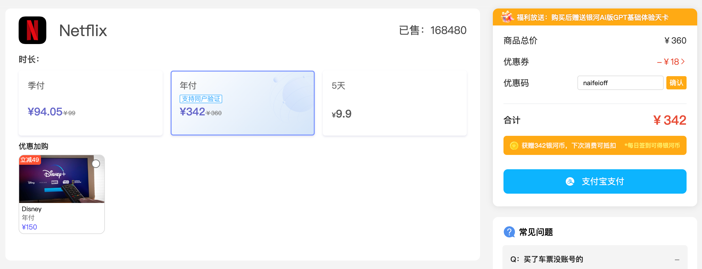Image resolution: width=702 pixels, height=269 pixels.
Task: Click the Alipay logo icon
Action: [570, 181]
